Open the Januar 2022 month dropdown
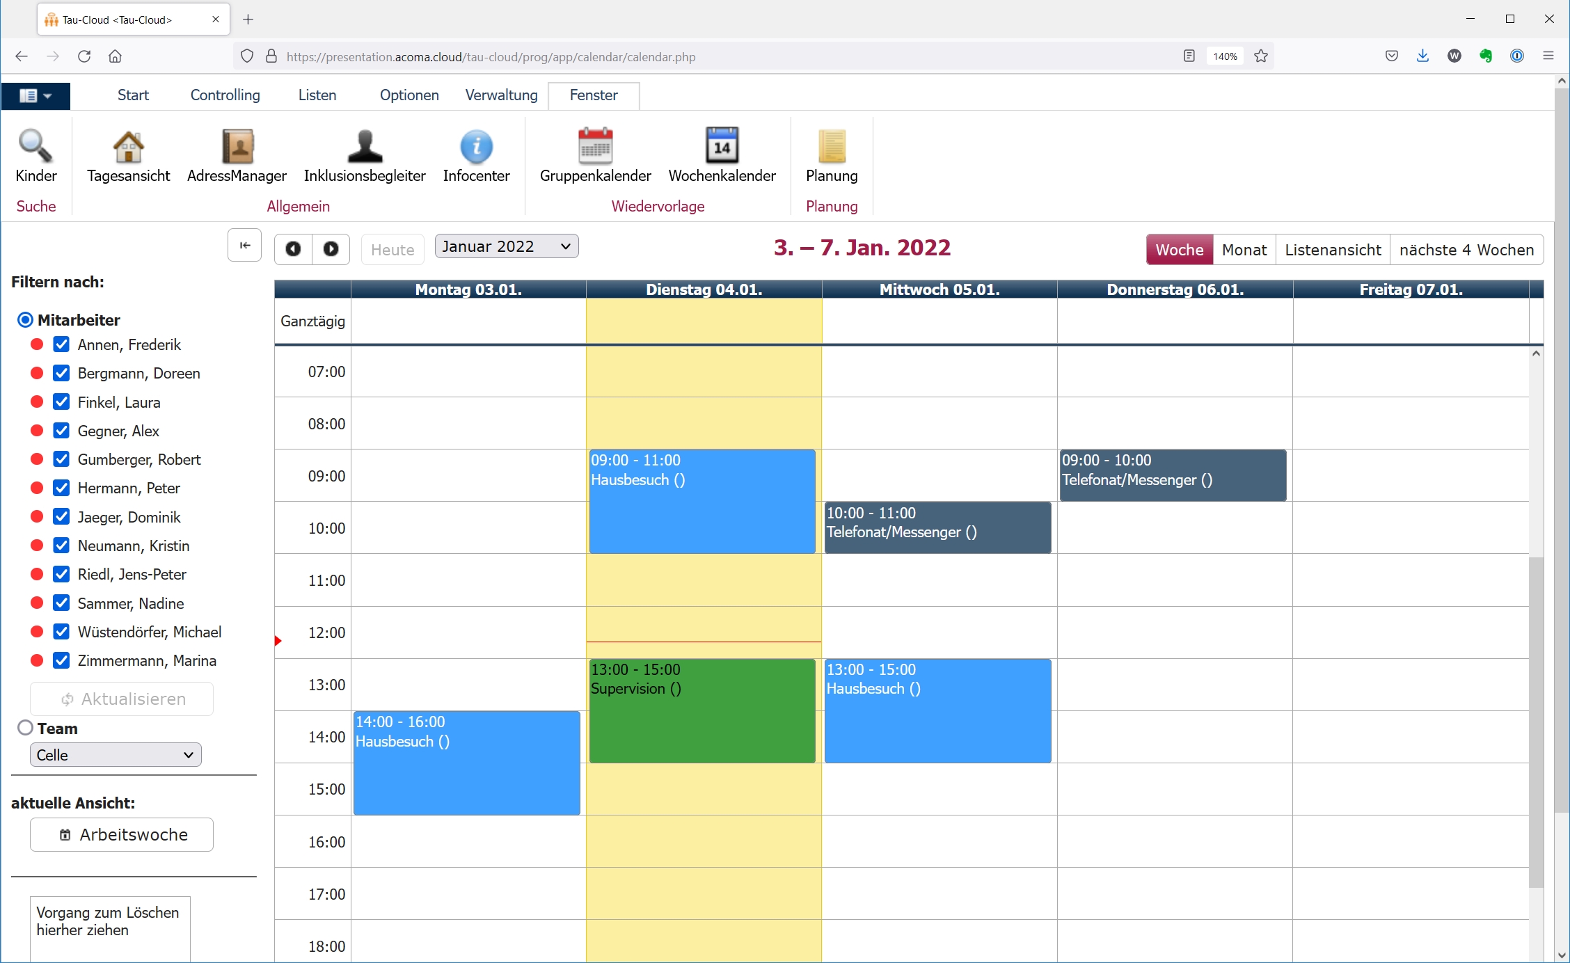Screen dimensions: 1570x963 506,246
